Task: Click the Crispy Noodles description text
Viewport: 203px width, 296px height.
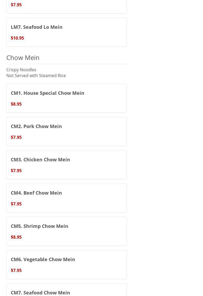Action: click(x=21, y=70)
